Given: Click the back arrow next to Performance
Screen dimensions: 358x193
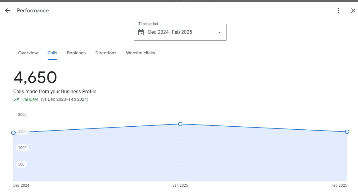Looking at the screenshot, I should point(7,11).
